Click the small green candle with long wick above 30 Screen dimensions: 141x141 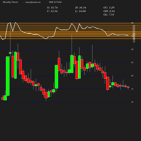click(x=10, y=53)
